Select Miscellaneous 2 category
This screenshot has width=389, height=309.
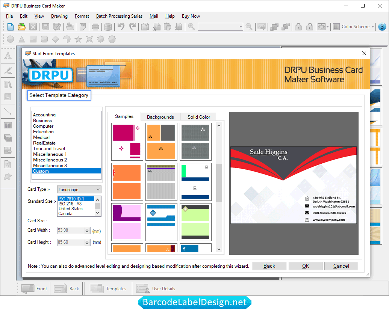click(x=50, y=160)
